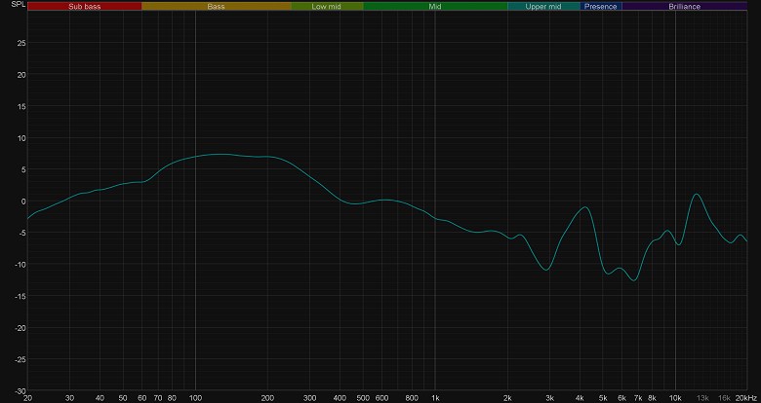Click the -30 dB level label
The height and width of the screenshot is (403, 761).
(x=20, y=390)
